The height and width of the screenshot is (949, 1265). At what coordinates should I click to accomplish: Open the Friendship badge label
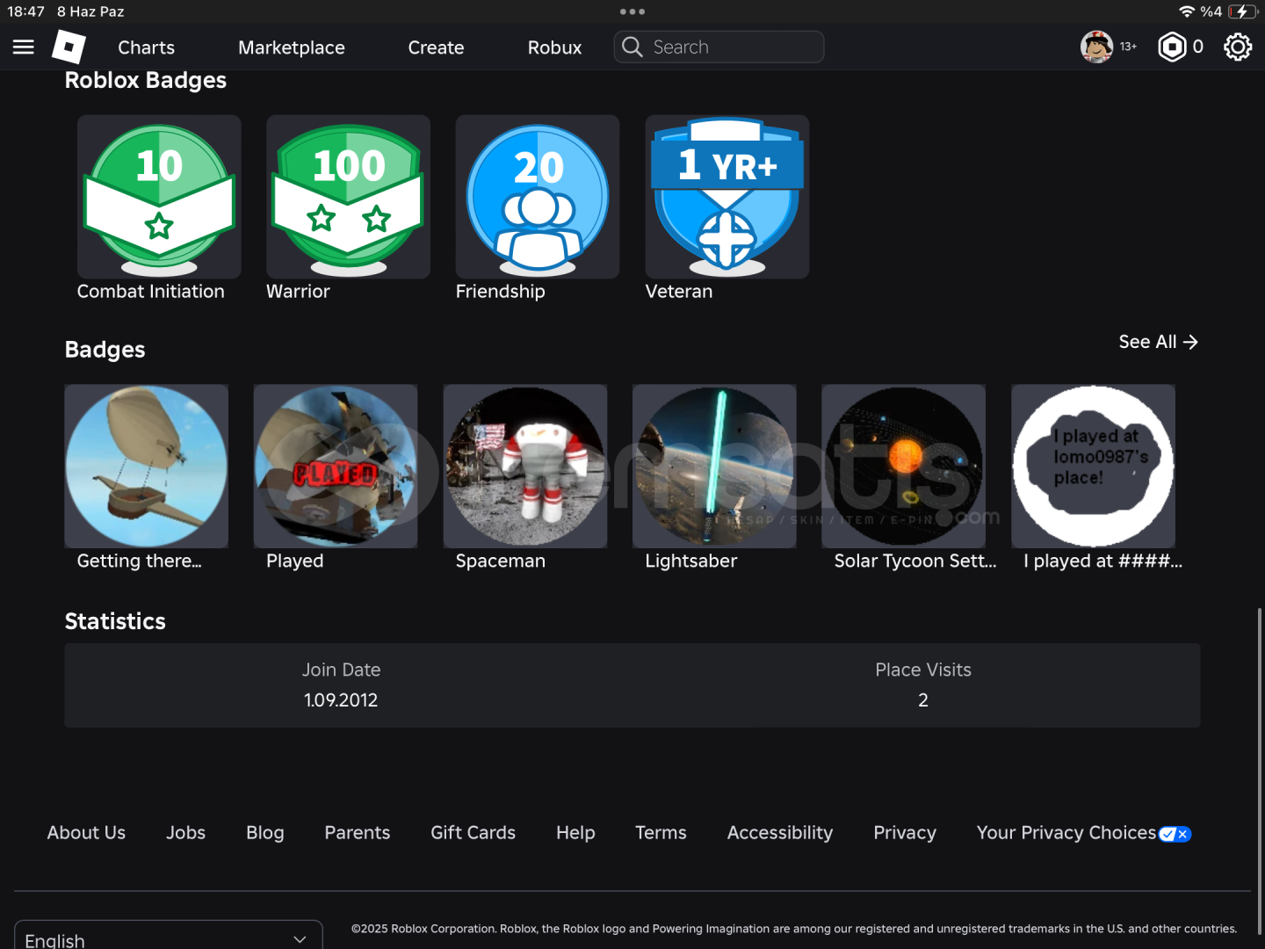pyautogui.click(x=500, y=292)
